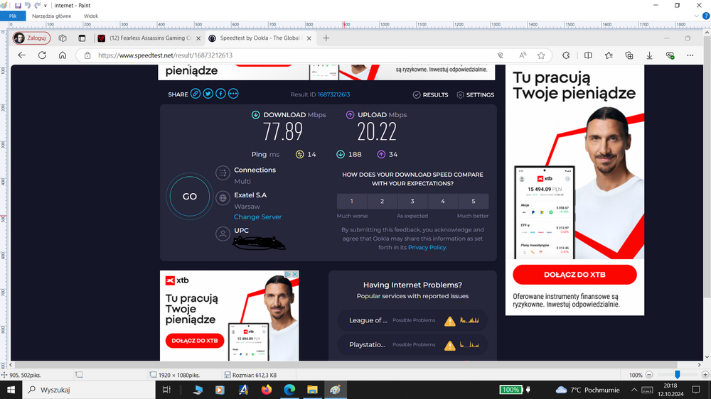Click the Paint zoom slider handle
The width and height of the screenshot is (711, 399).
point(677,375)
